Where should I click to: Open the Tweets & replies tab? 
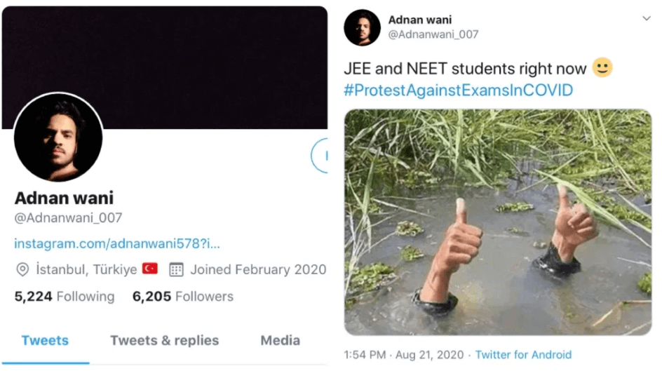[164, 341]
